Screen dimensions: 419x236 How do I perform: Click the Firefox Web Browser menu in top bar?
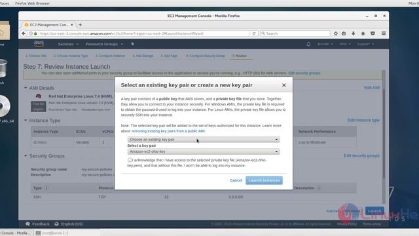pos(32,3)
